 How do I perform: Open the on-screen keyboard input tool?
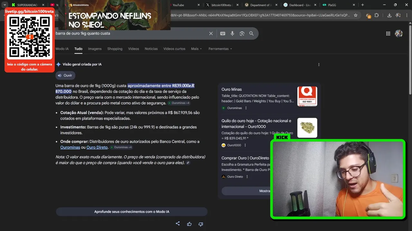point(222,33)
